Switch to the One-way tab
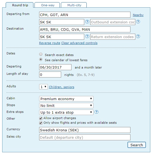This screenshot has width=153, height=155. coord(47,5)
